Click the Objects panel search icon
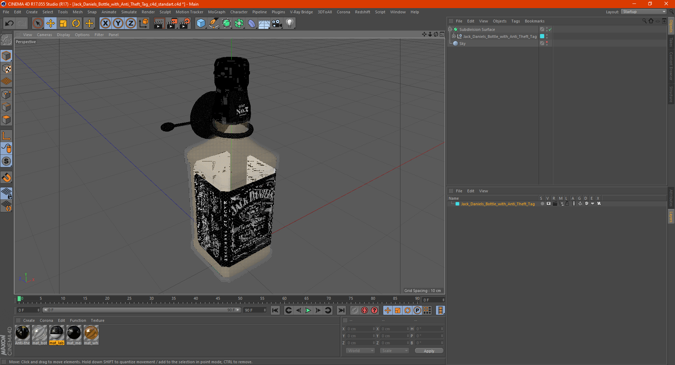Screen dimensions: 675x365 click(x=644, y=21)
